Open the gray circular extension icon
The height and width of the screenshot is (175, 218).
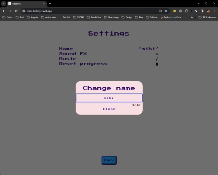(x=180, y=11)
